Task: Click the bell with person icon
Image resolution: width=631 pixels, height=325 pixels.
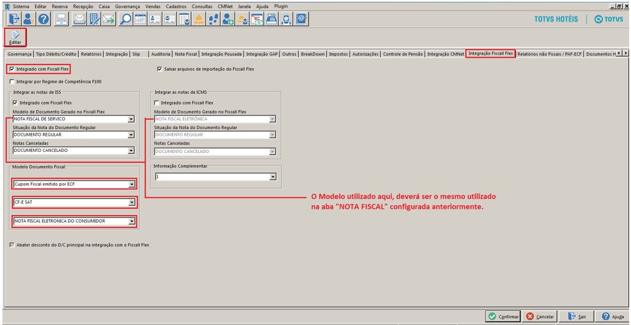Action: (x=242, y=19)
